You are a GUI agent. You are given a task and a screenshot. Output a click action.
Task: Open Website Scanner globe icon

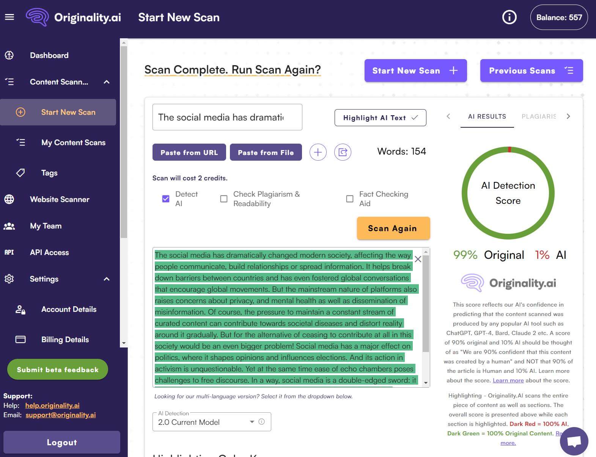tap(9, 199)
